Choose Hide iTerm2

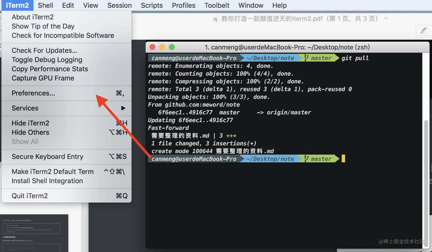[66, 123]
